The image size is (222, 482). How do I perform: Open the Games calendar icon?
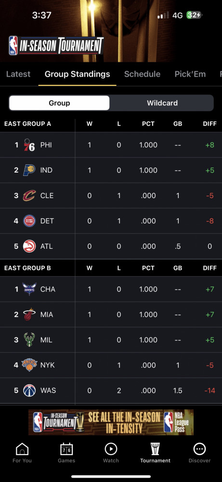point(66,449)
